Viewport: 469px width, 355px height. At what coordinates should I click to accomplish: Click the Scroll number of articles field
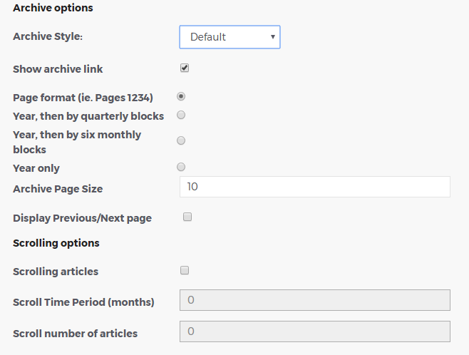click(x=314, y=331)
